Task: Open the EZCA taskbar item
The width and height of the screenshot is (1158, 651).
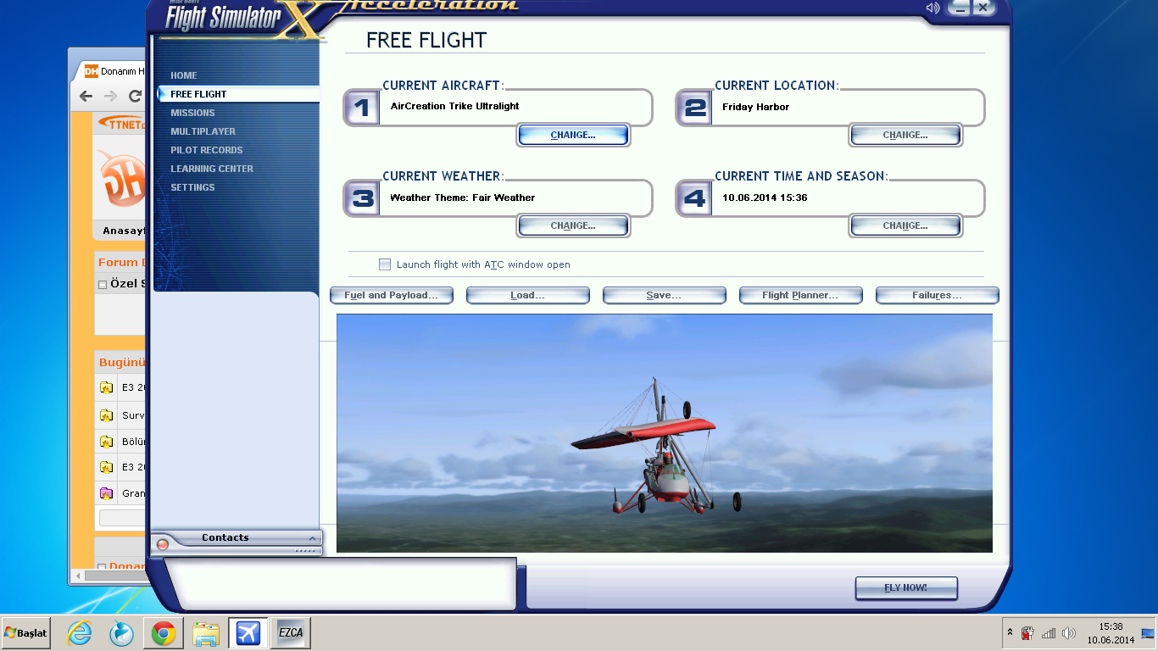Action: point(291,632)
